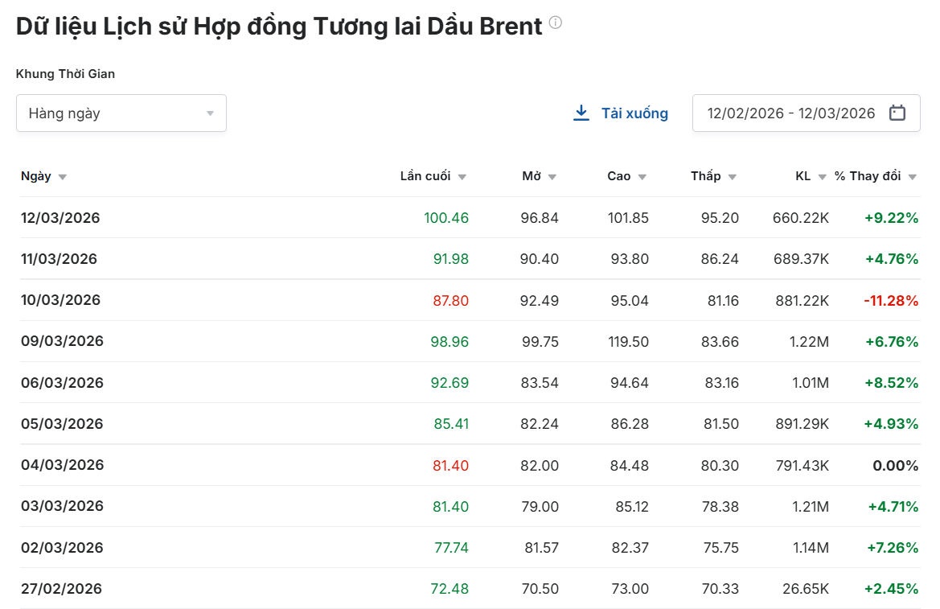Image resolution: width=940 pixels, height=609 pixels.
Task: Sort the Lần cuối column using its arrow
Action: pos(462,176)
